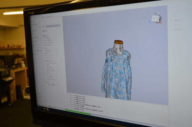Open File Explorer from the taskbar
The width and height of the screenshot is (192, 127).
(x=44, y=108)
